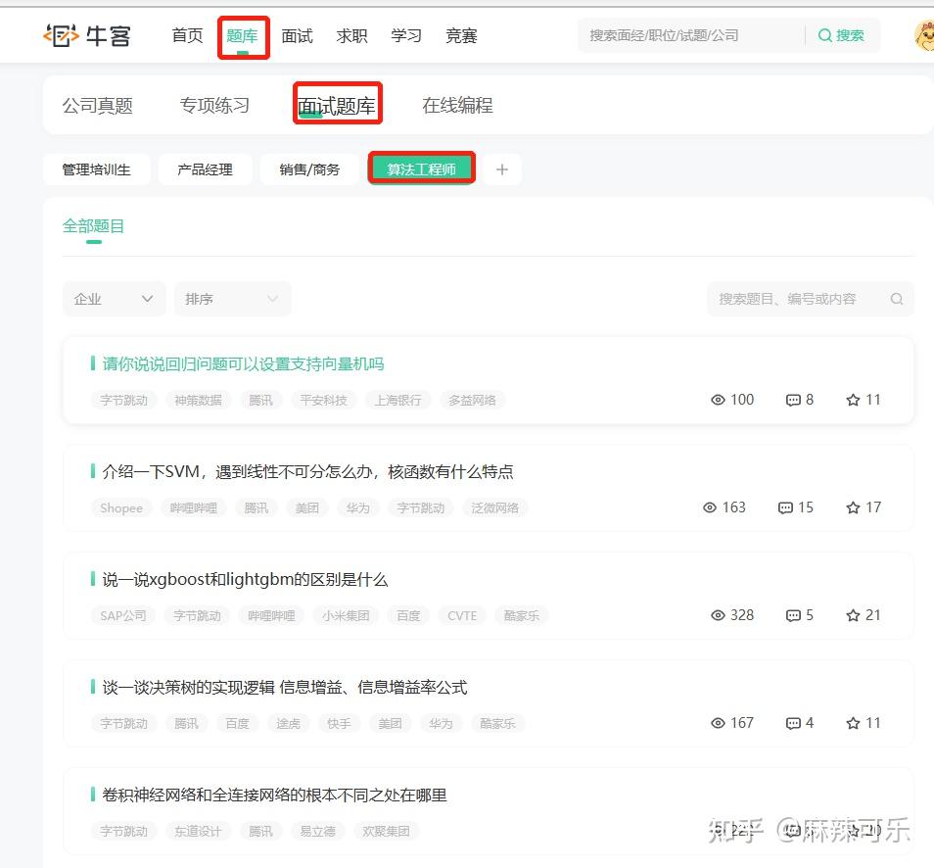Click 途虎 company tag
Viewport: 934px width, 868px height.
[288, 724]
